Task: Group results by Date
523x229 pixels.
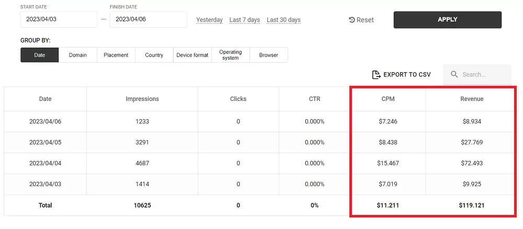Action: coord(40,55)
